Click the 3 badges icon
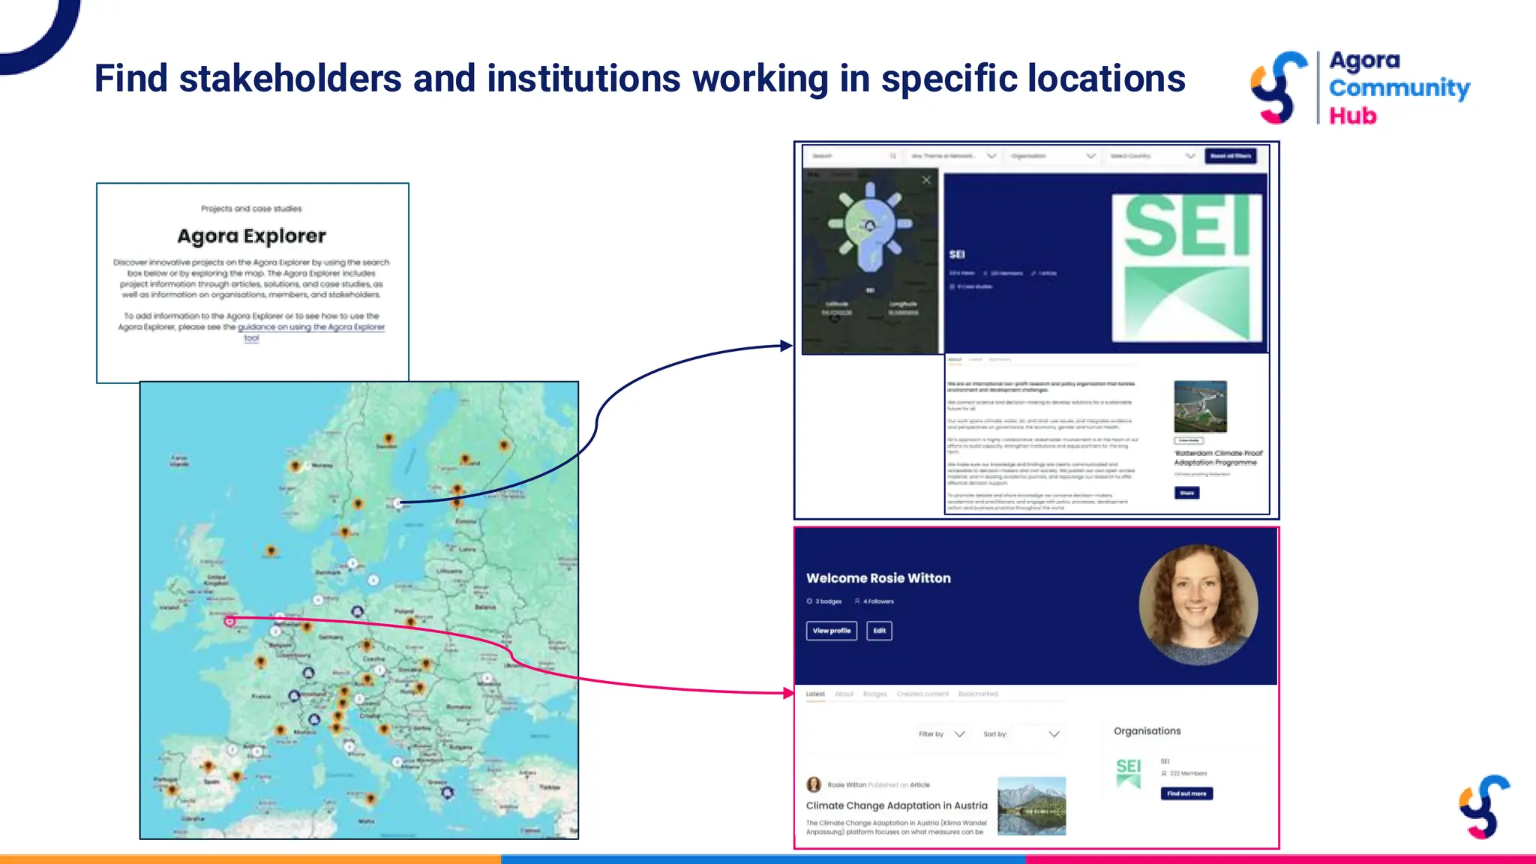 click(x=809, y=601)
